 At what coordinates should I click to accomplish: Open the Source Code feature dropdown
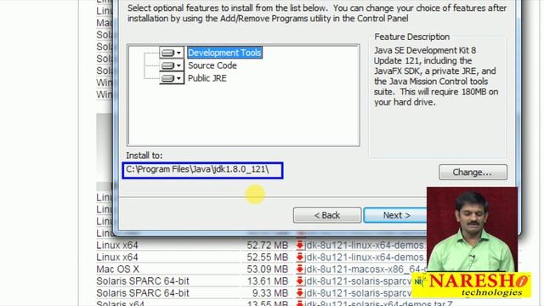pos(172,65)
